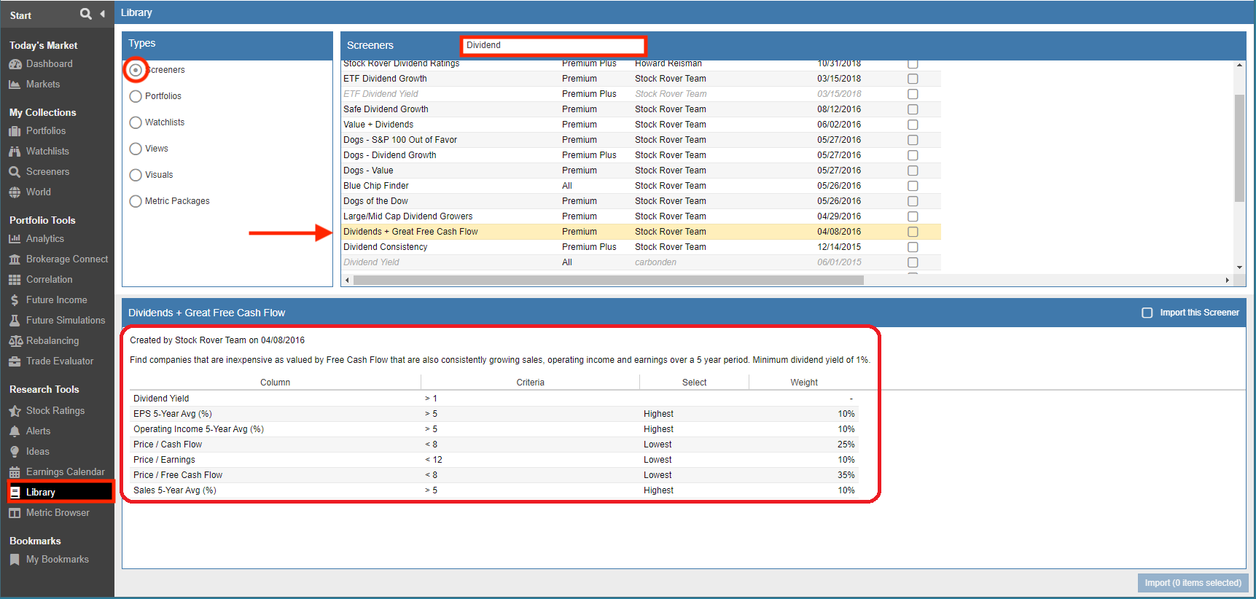Click the Earnings Calendar icon
Viewport: 1256px width, 599px height.
click(x=15, y=472)
